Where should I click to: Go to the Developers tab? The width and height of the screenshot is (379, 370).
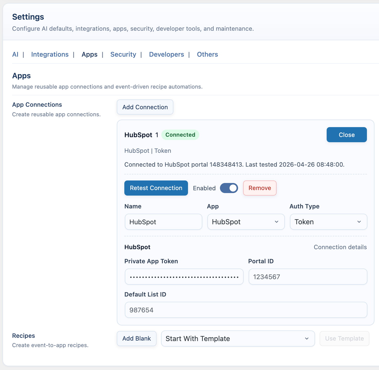tap(167, 54)
